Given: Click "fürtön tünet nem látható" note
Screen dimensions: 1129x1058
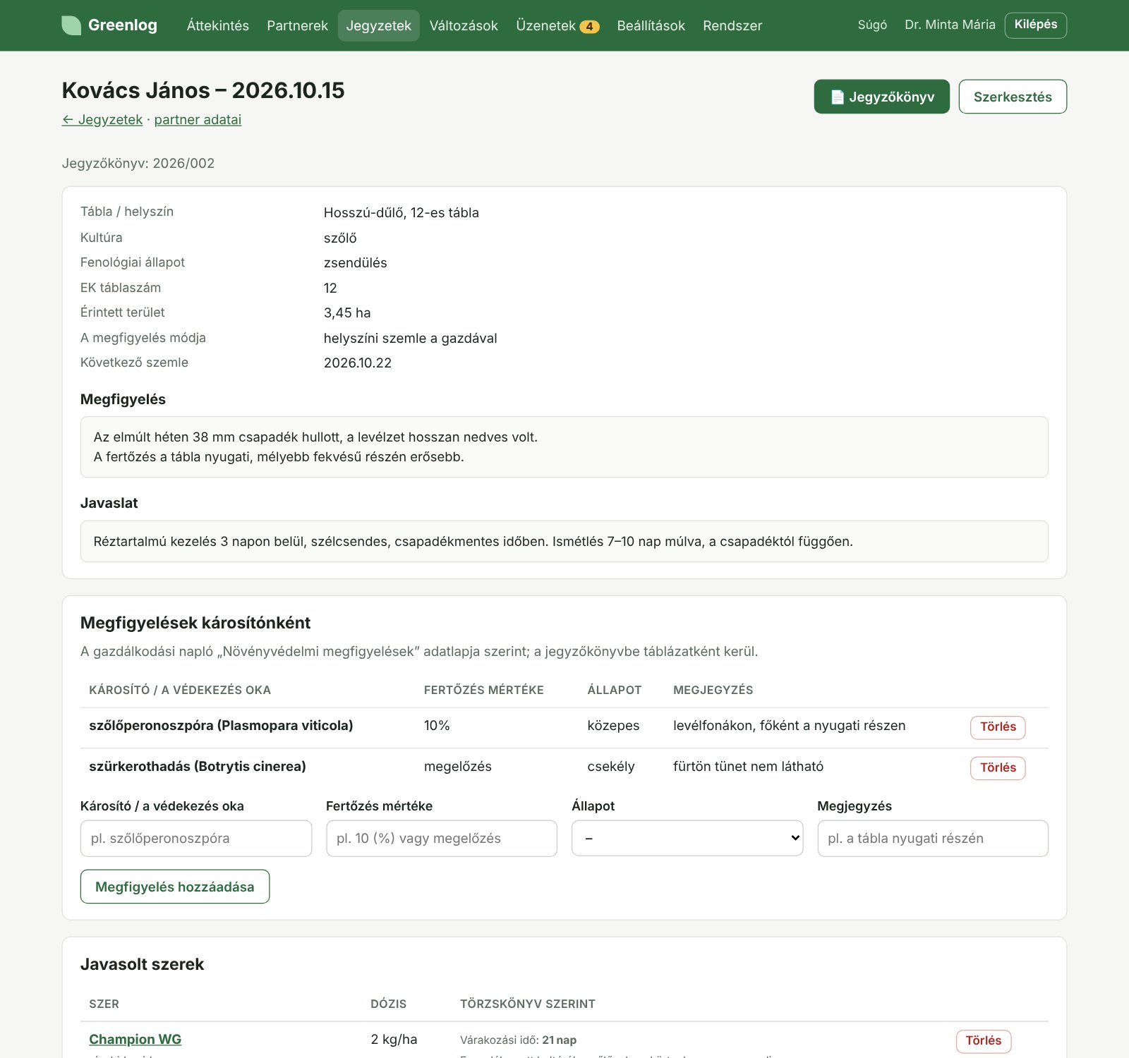Looking at the screenshot, I should click(x=748, y=766).
